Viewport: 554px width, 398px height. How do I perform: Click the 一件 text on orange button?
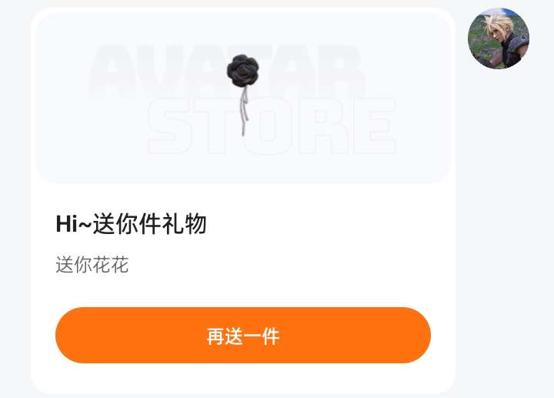(x=262, y=336)
